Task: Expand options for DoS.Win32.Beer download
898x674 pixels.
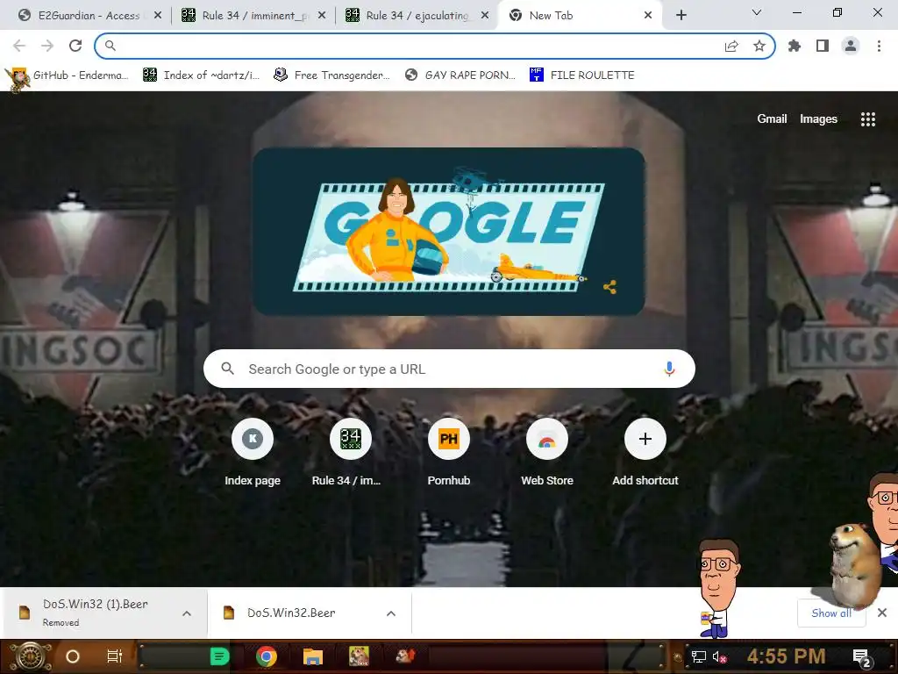Action: 391,613
